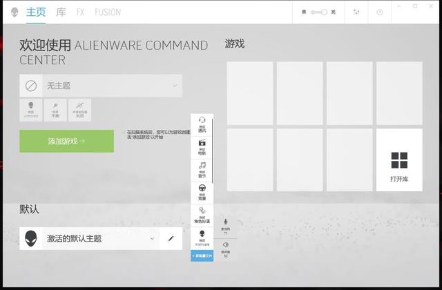Open the lighting tile with alien head
Screen dimensions: 442x290
[31, 110]
